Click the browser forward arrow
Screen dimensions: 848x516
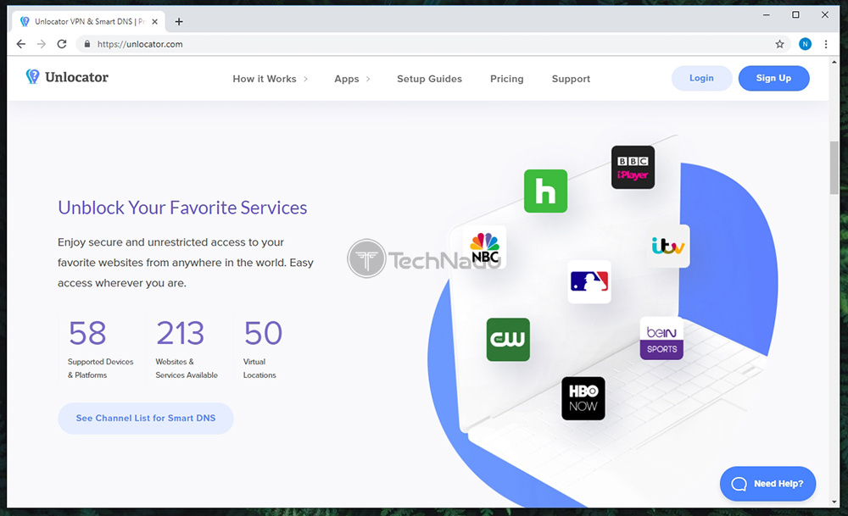pos(41,44)
